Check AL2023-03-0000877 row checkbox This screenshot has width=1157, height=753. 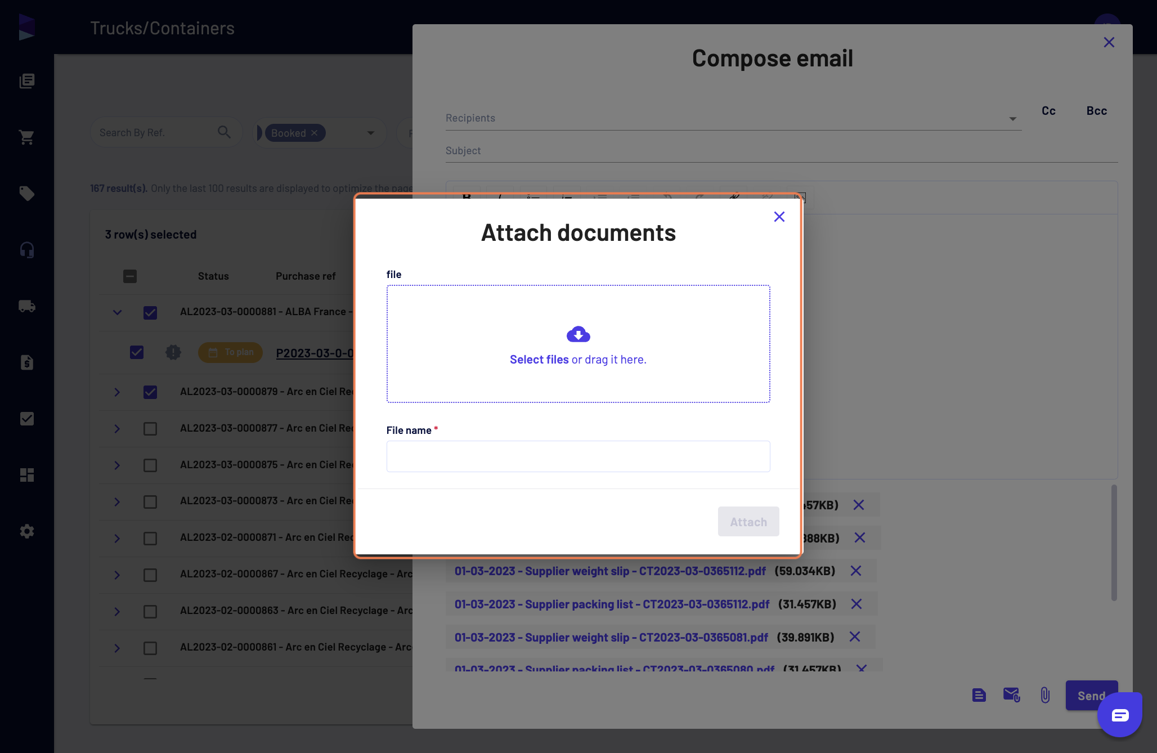coord(150,429)
